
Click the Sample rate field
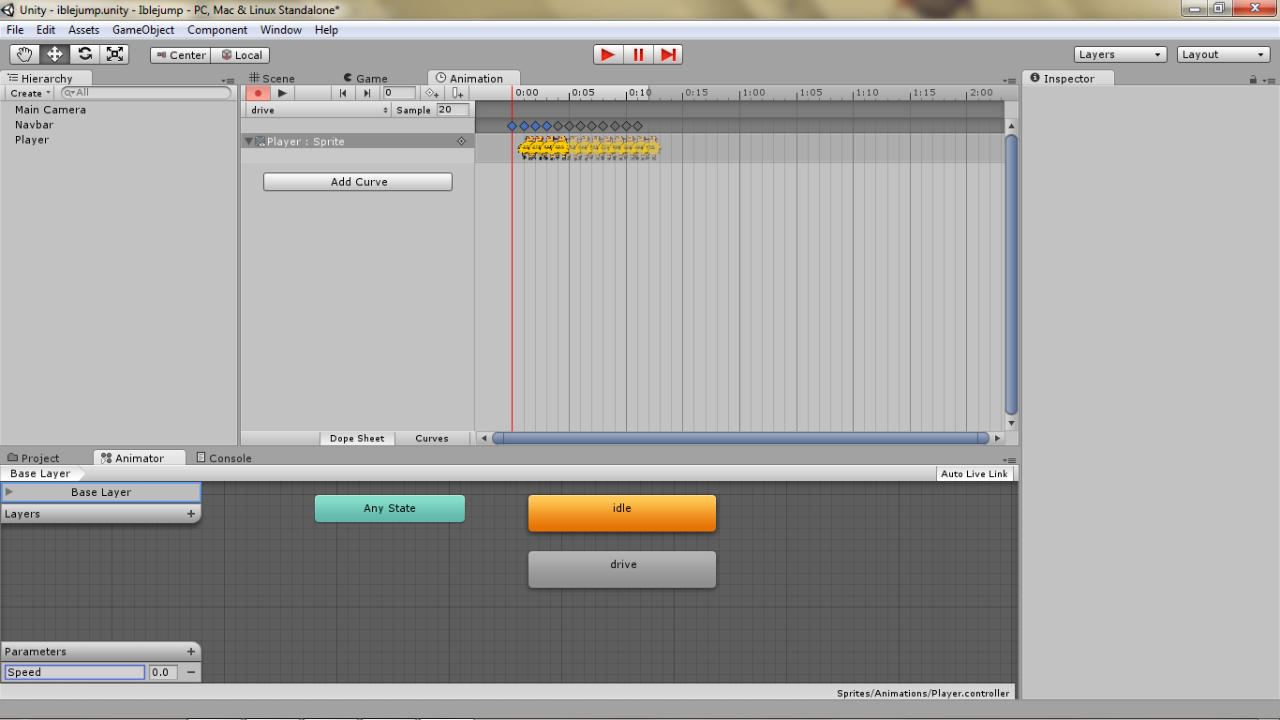click(x=453, y=110)
